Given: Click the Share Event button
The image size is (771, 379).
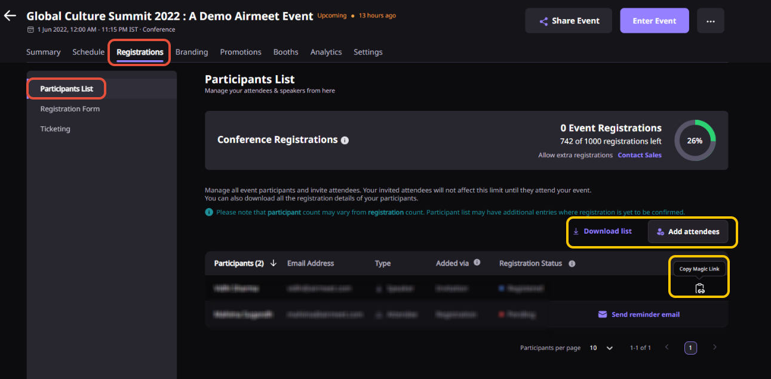Looking at the screenshot, I should pyautogui.click(x=569, y=21).
